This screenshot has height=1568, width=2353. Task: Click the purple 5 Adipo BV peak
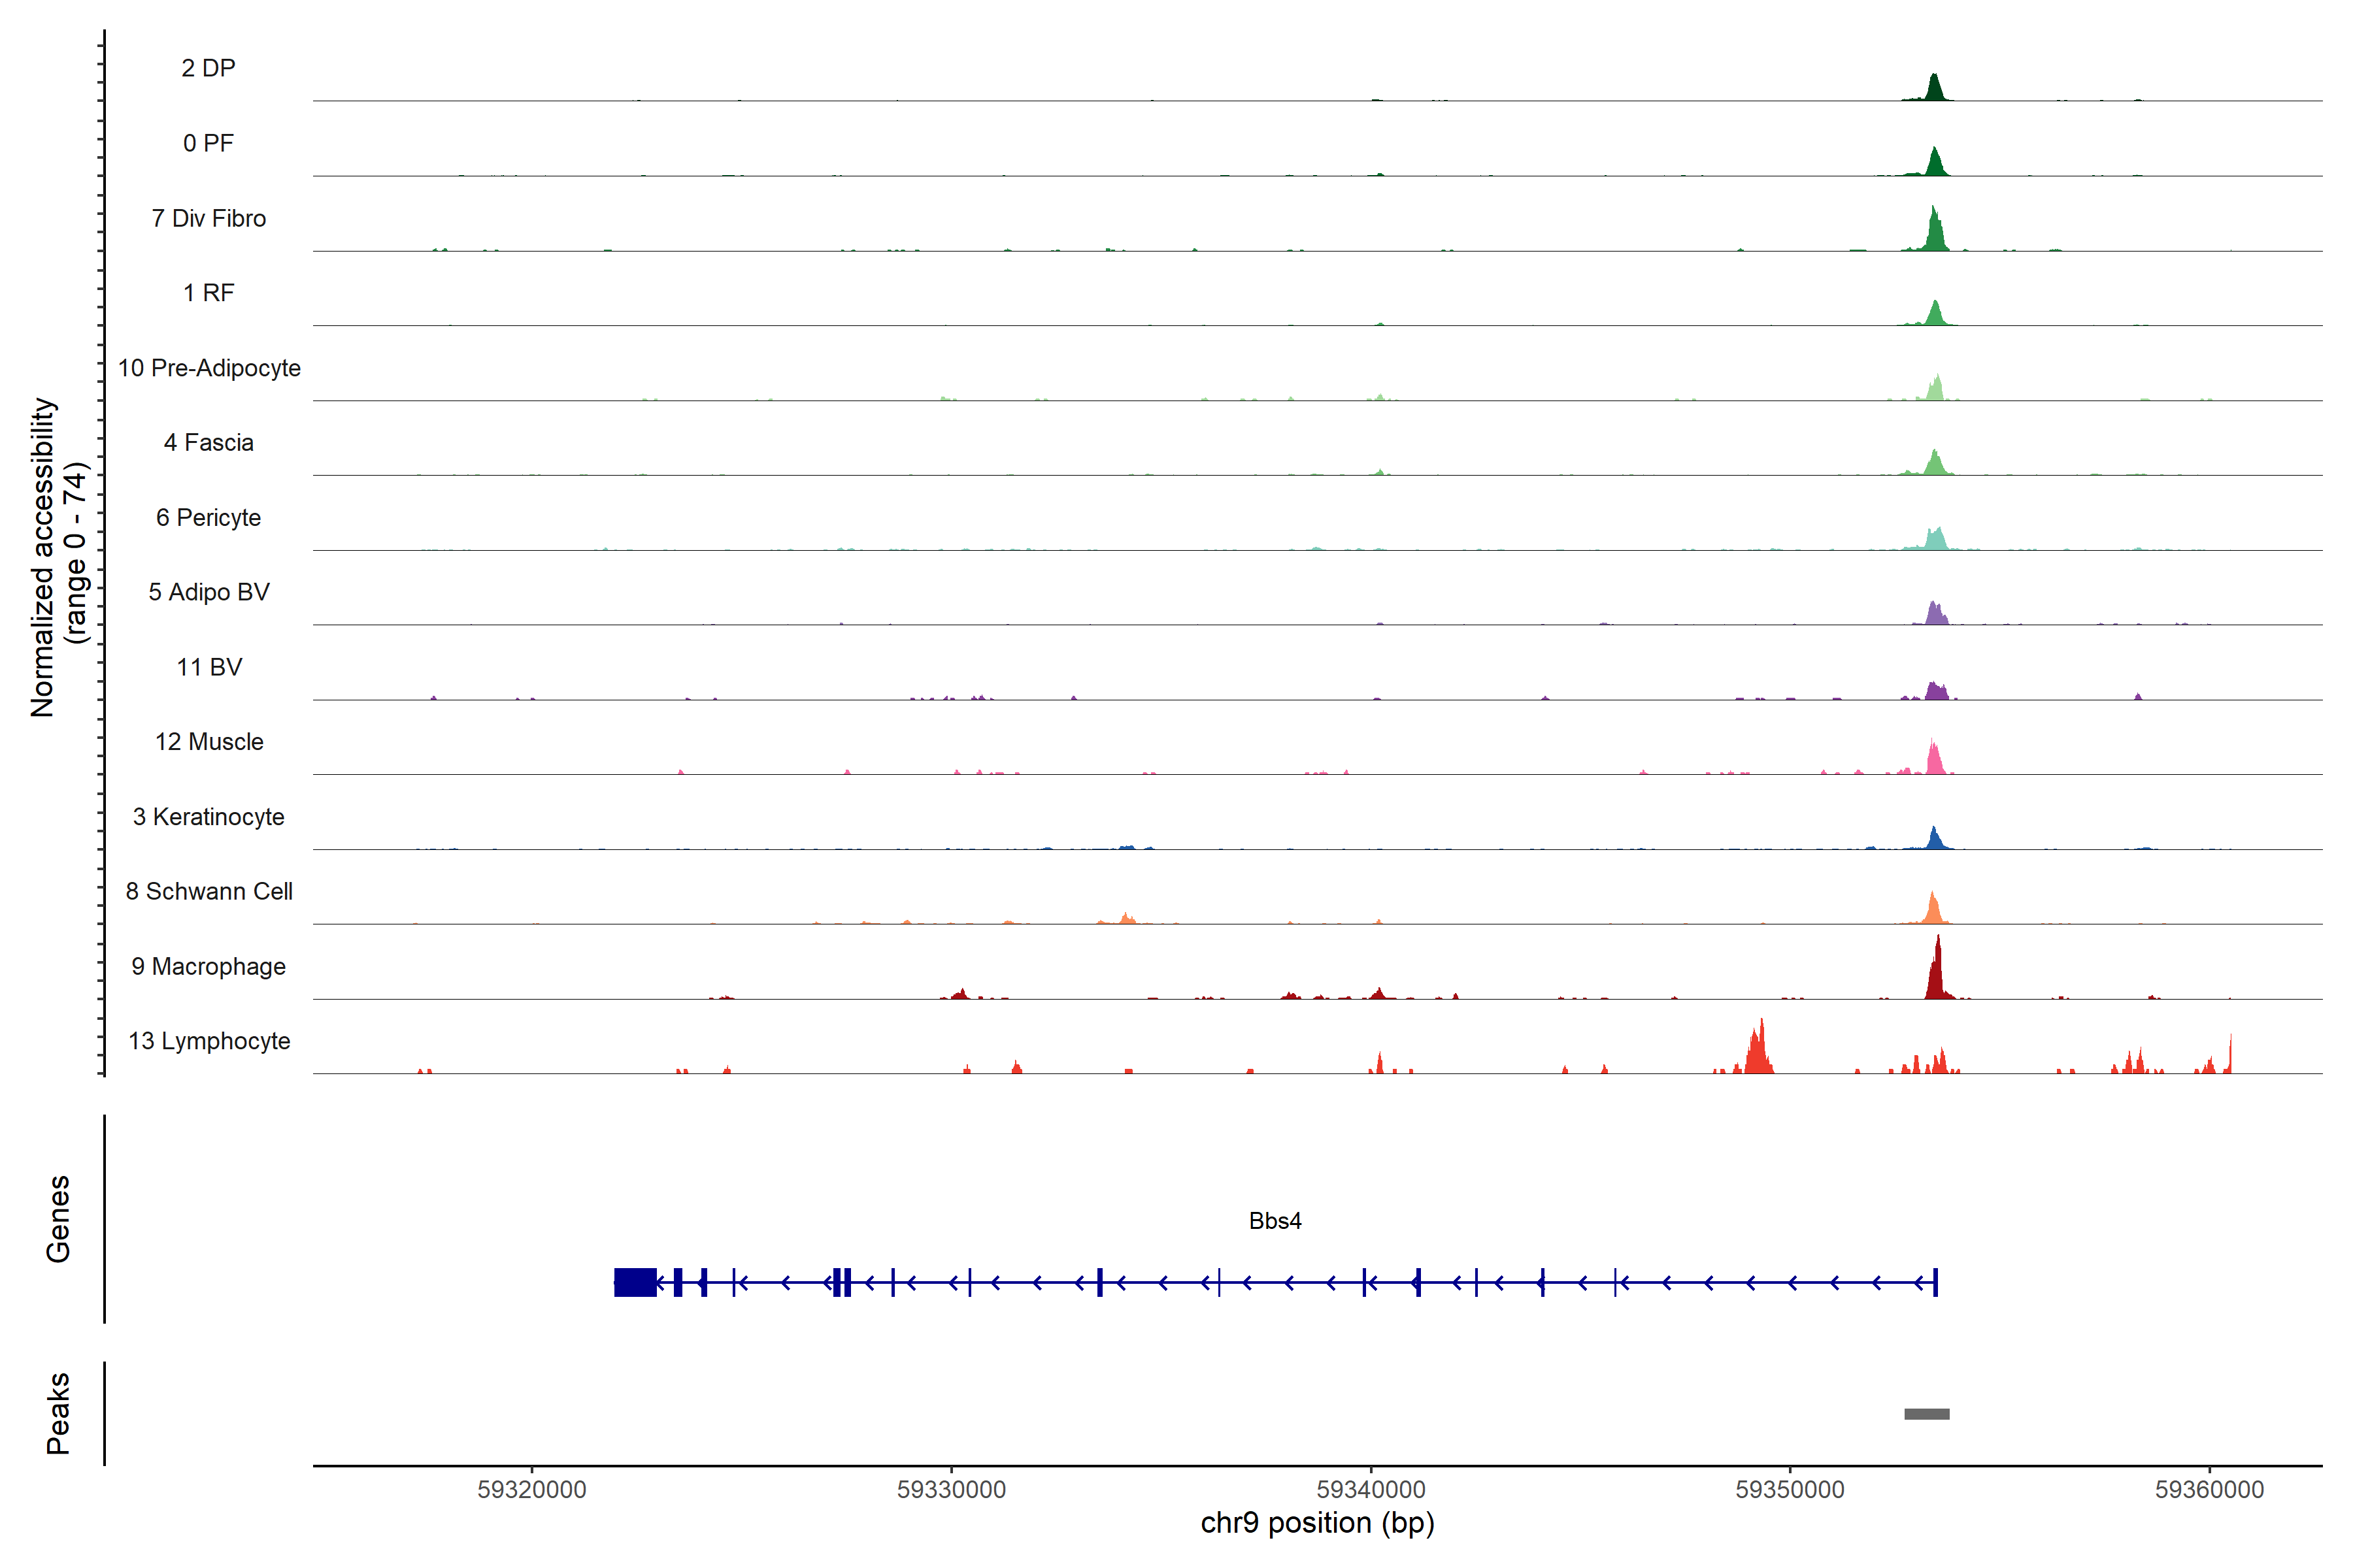1936,614
